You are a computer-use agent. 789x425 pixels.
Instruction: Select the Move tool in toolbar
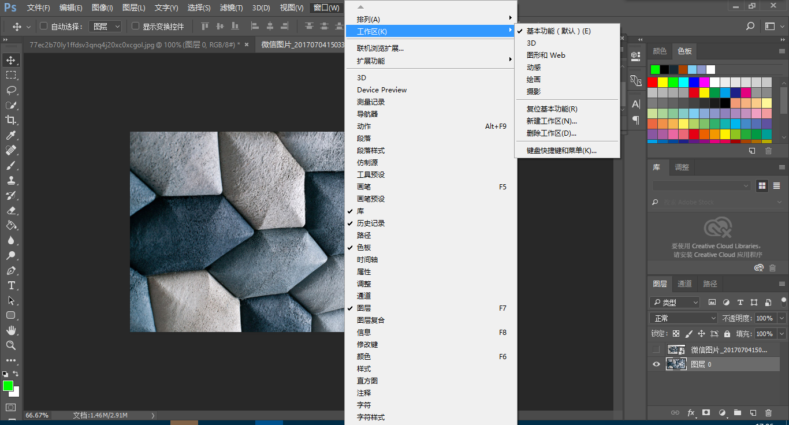click(11, 60)
